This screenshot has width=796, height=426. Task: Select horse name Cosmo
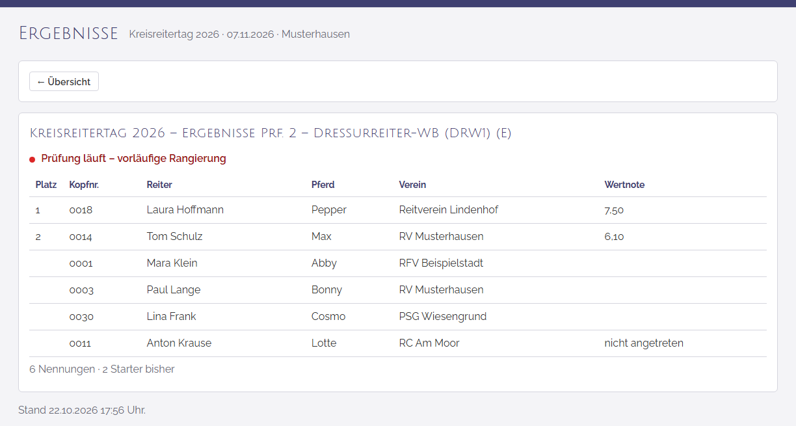pos(328,317)
